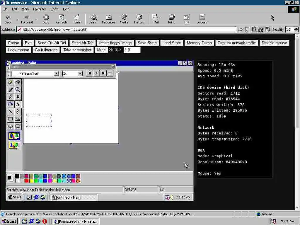Image resolution: width=300 pixels, height=225 pixels.
Task: Toggle Bold in the Fonts toolbar
Action: pyautogui.click(x=90, y=73)
